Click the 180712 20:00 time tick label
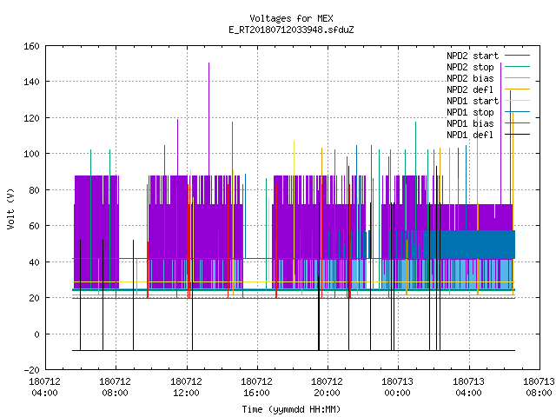 click(x=327, y=387)
